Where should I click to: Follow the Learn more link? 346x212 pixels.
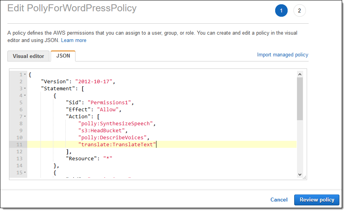[74, 40]
